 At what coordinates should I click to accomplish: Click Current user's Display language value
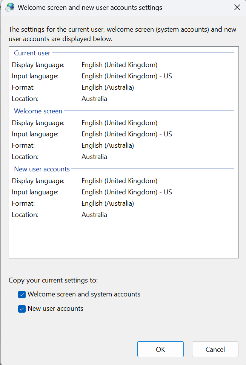click(119, 65)
